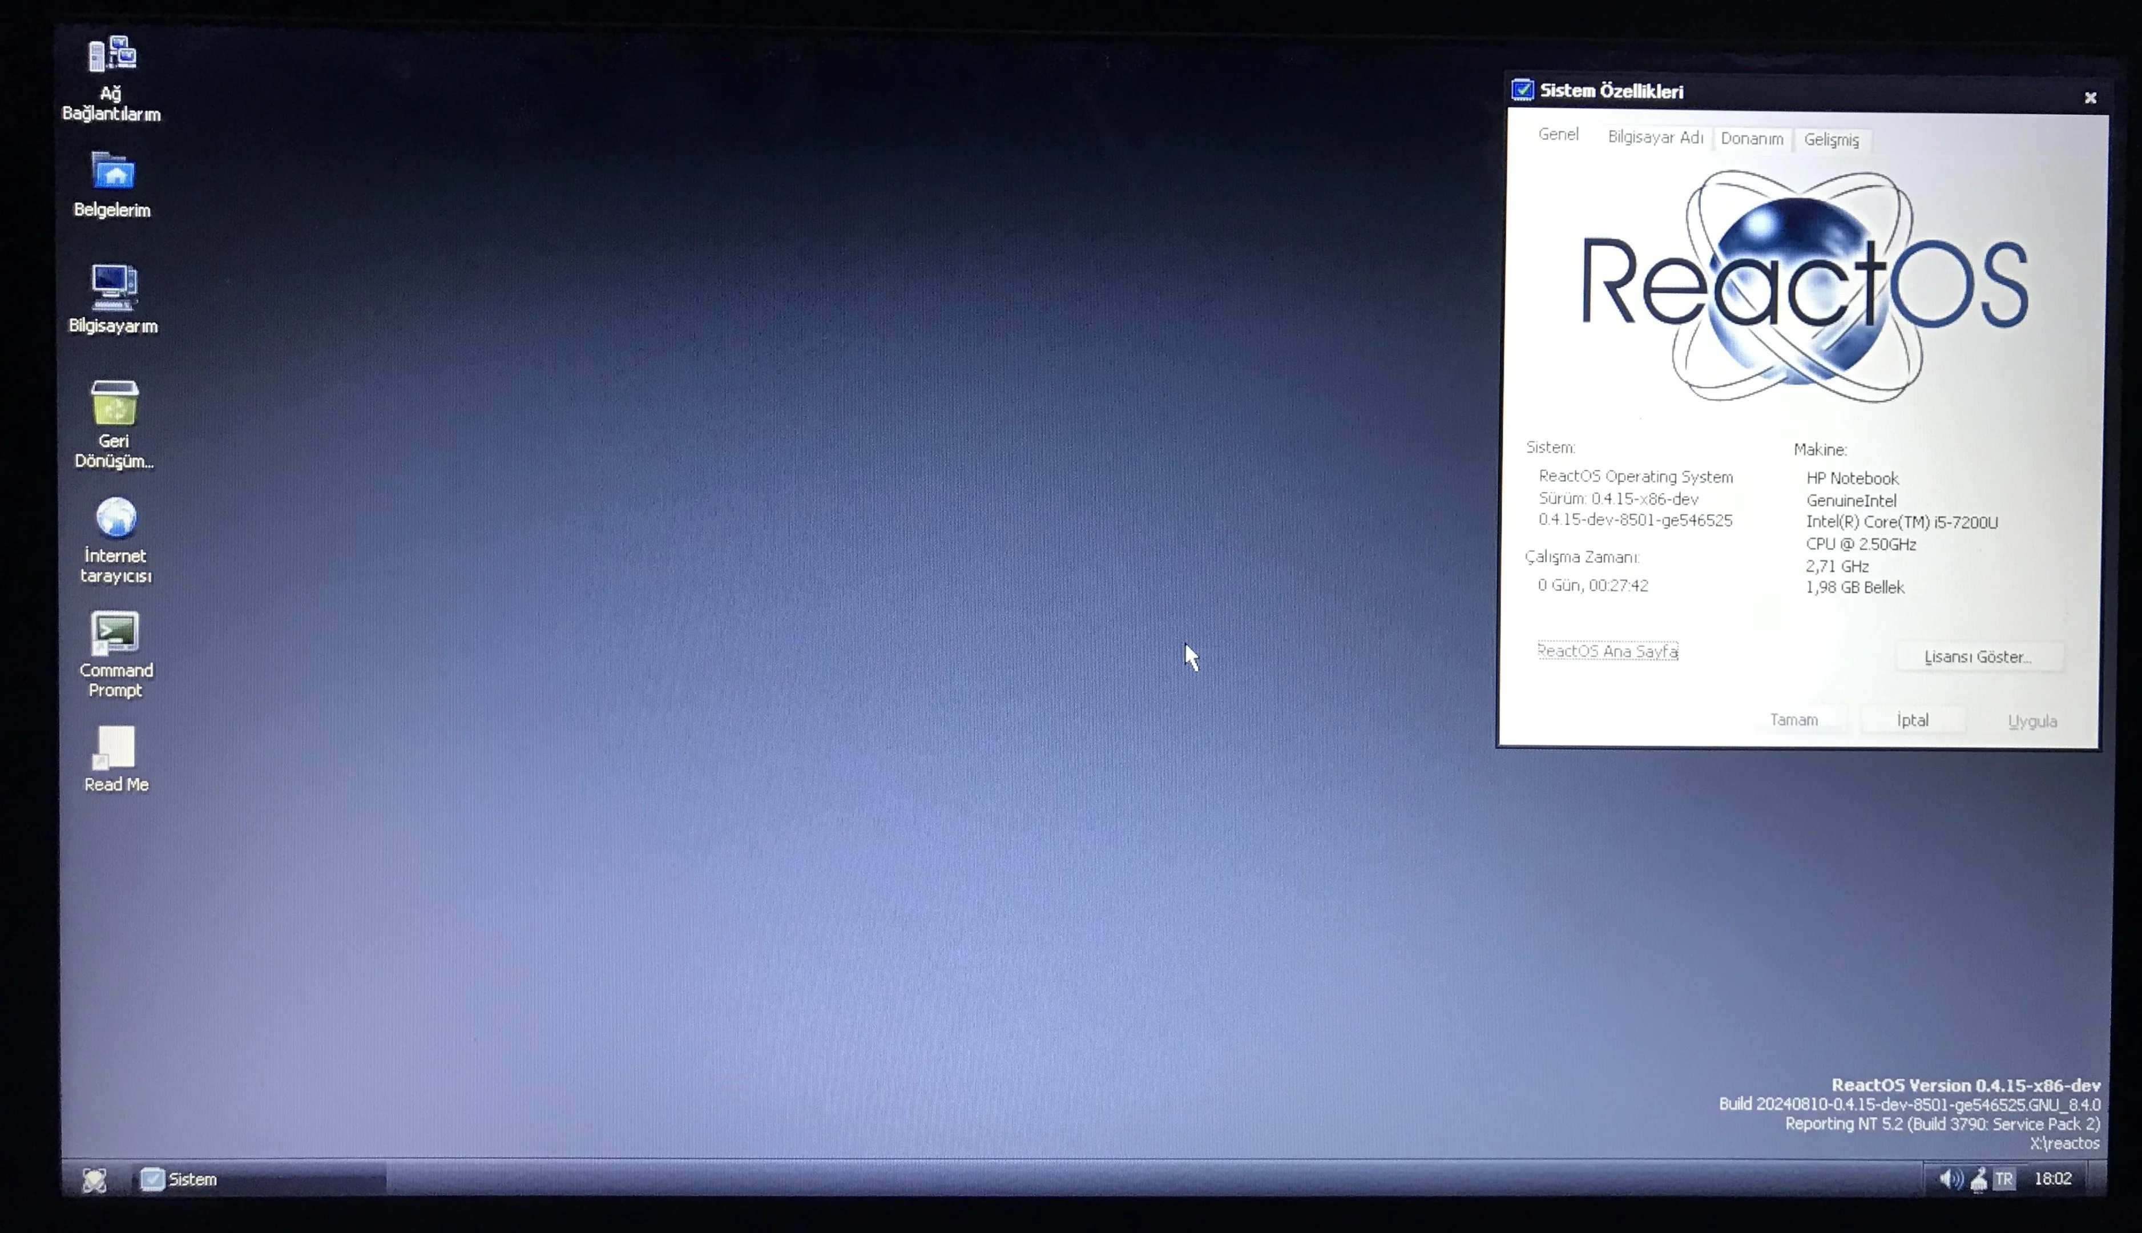This screenshot has height=1233, width=2142.
Task: Open the Gelişmiş tab
Action: [x=1832, y=140]
